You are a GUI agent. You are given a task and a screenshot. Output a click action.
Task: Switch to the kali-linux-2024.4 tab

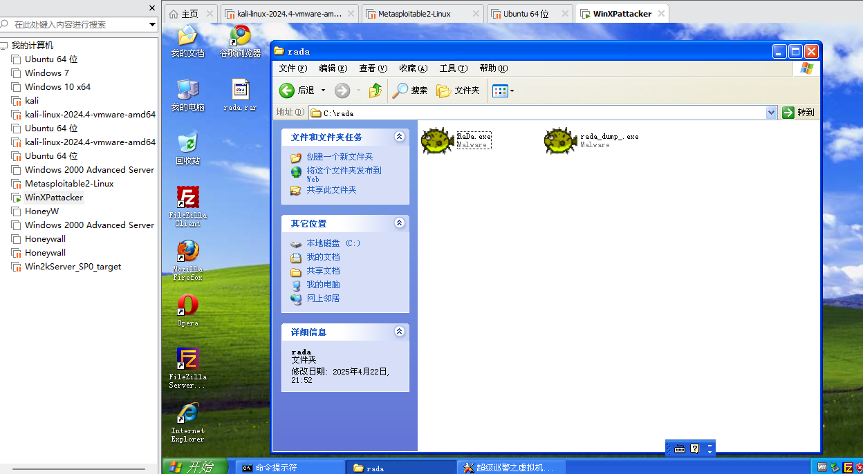tap(289, 14)
